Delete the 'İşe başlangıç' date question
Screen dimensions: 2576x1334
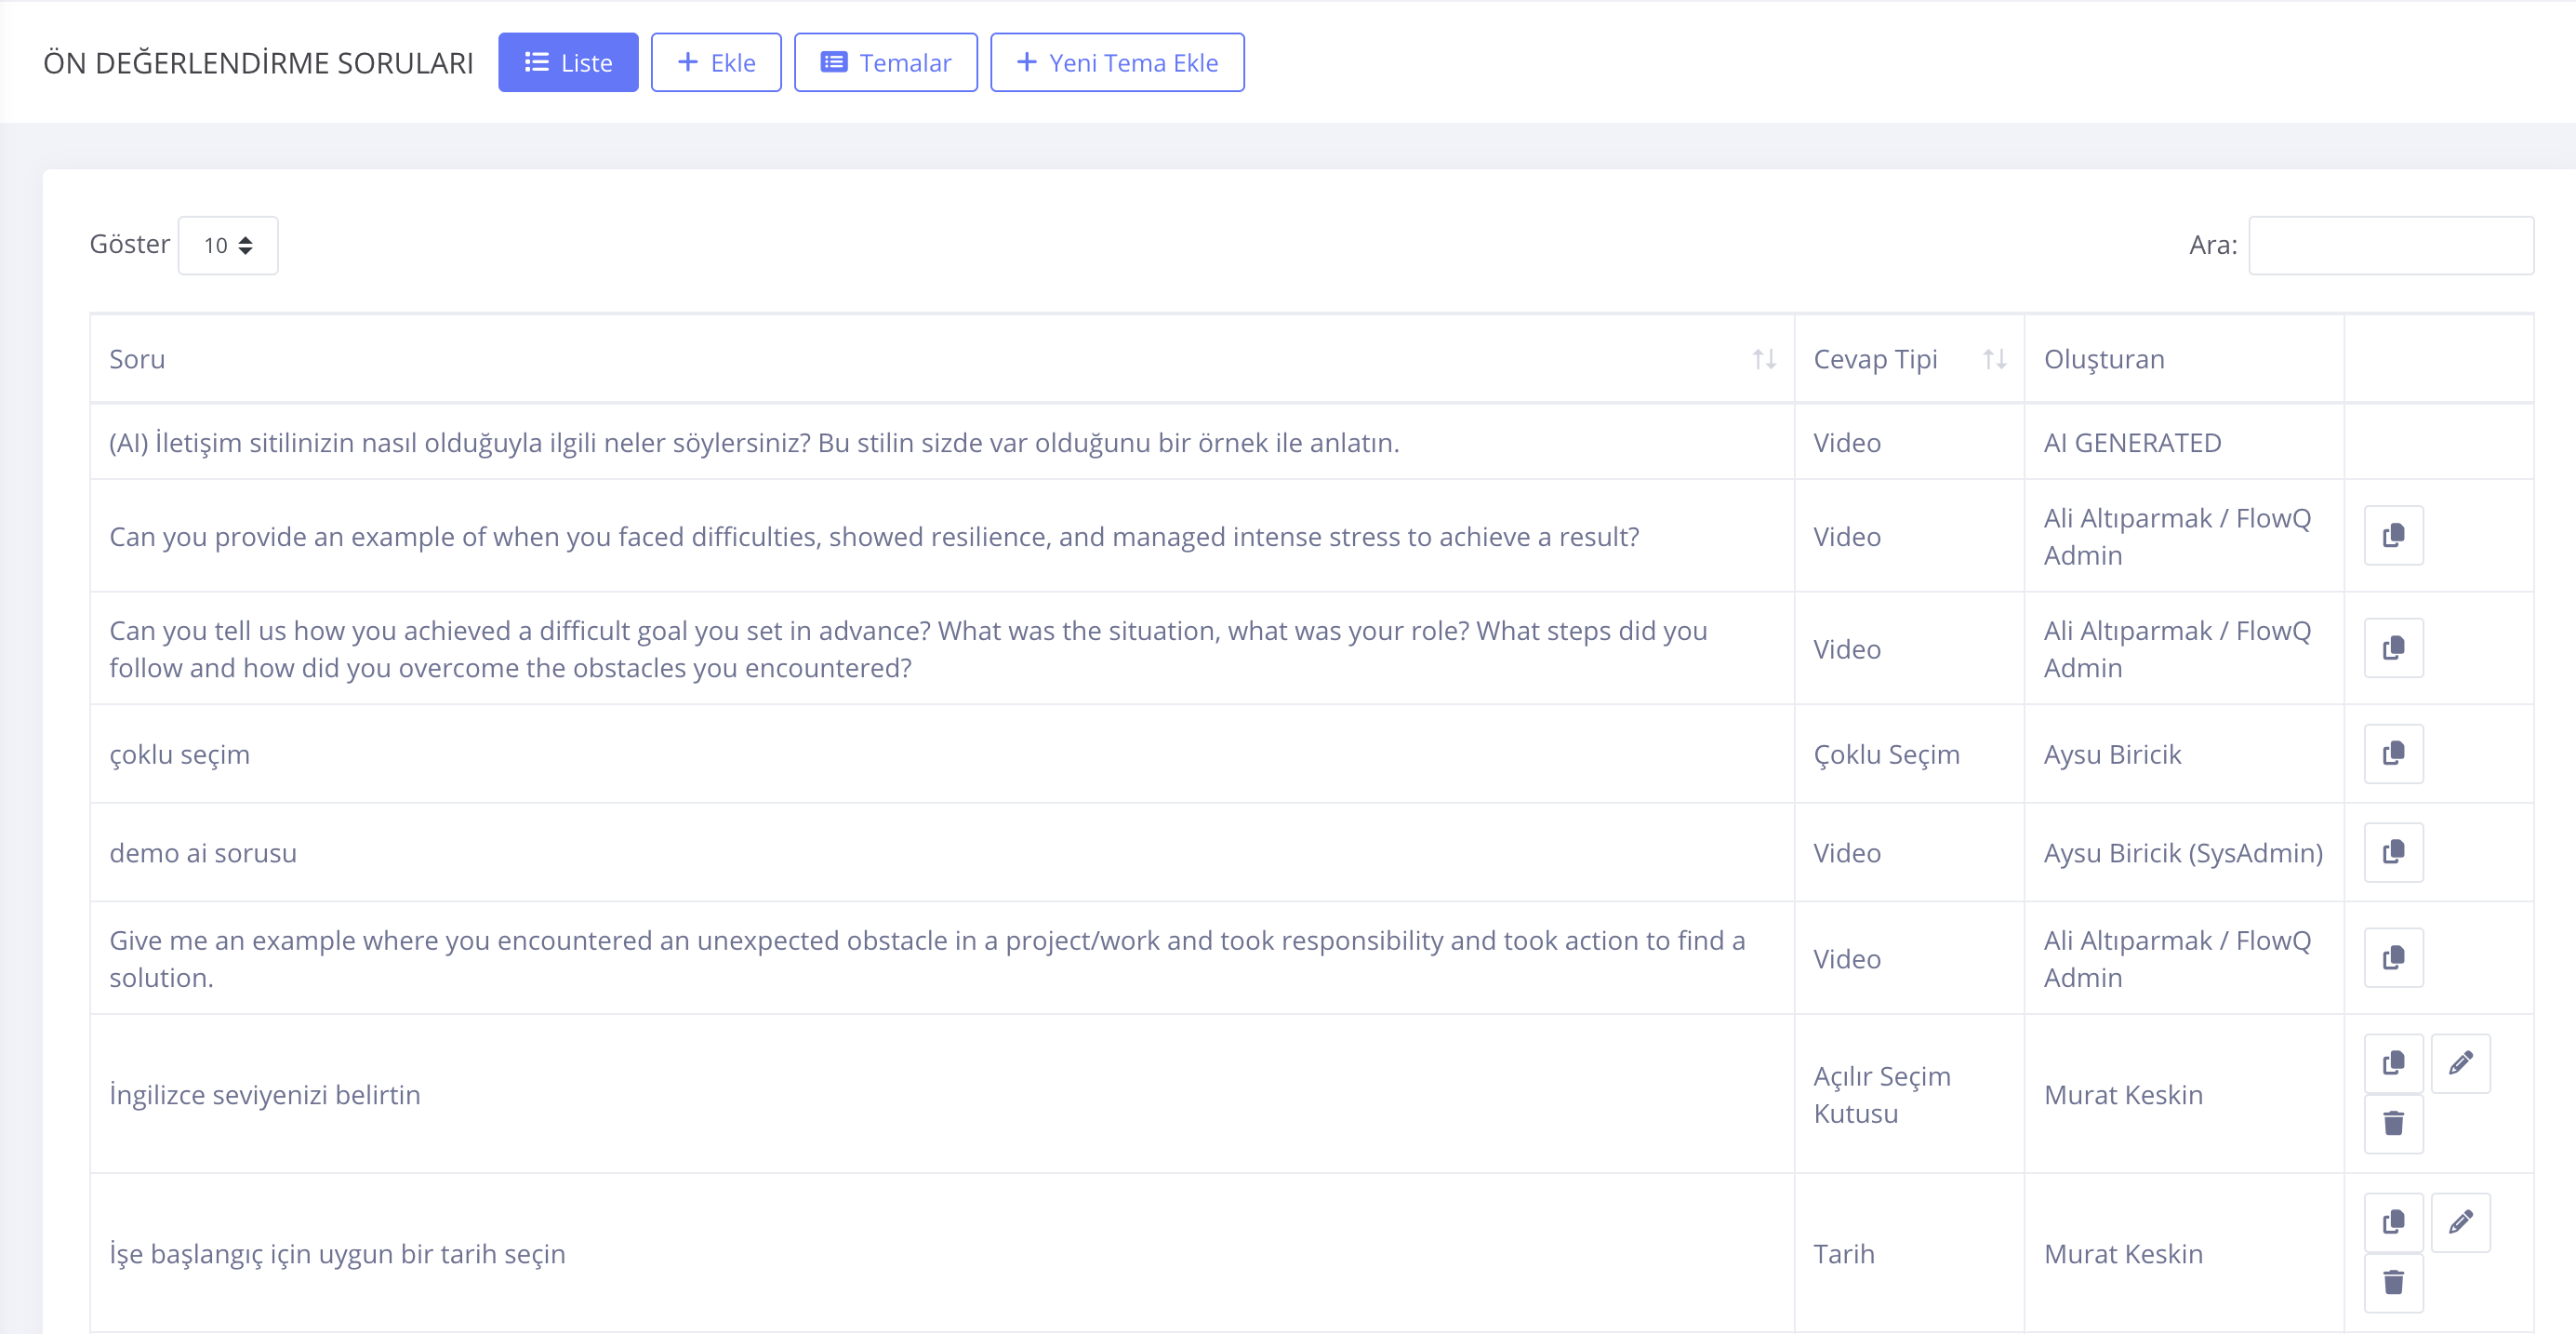[x=2393, y=1283]
